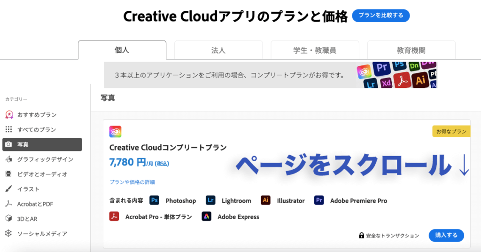Click the Premiere Pro Pr icon in plan contents
481x252 pixels.
(319, 200)
